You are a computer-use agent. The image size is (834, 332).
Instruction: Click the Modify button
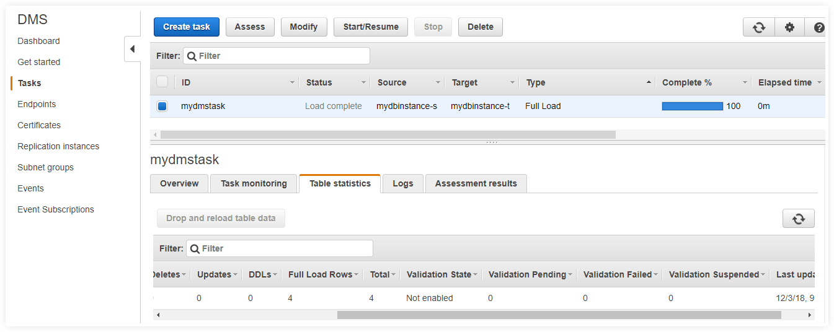tap(304, 27)
